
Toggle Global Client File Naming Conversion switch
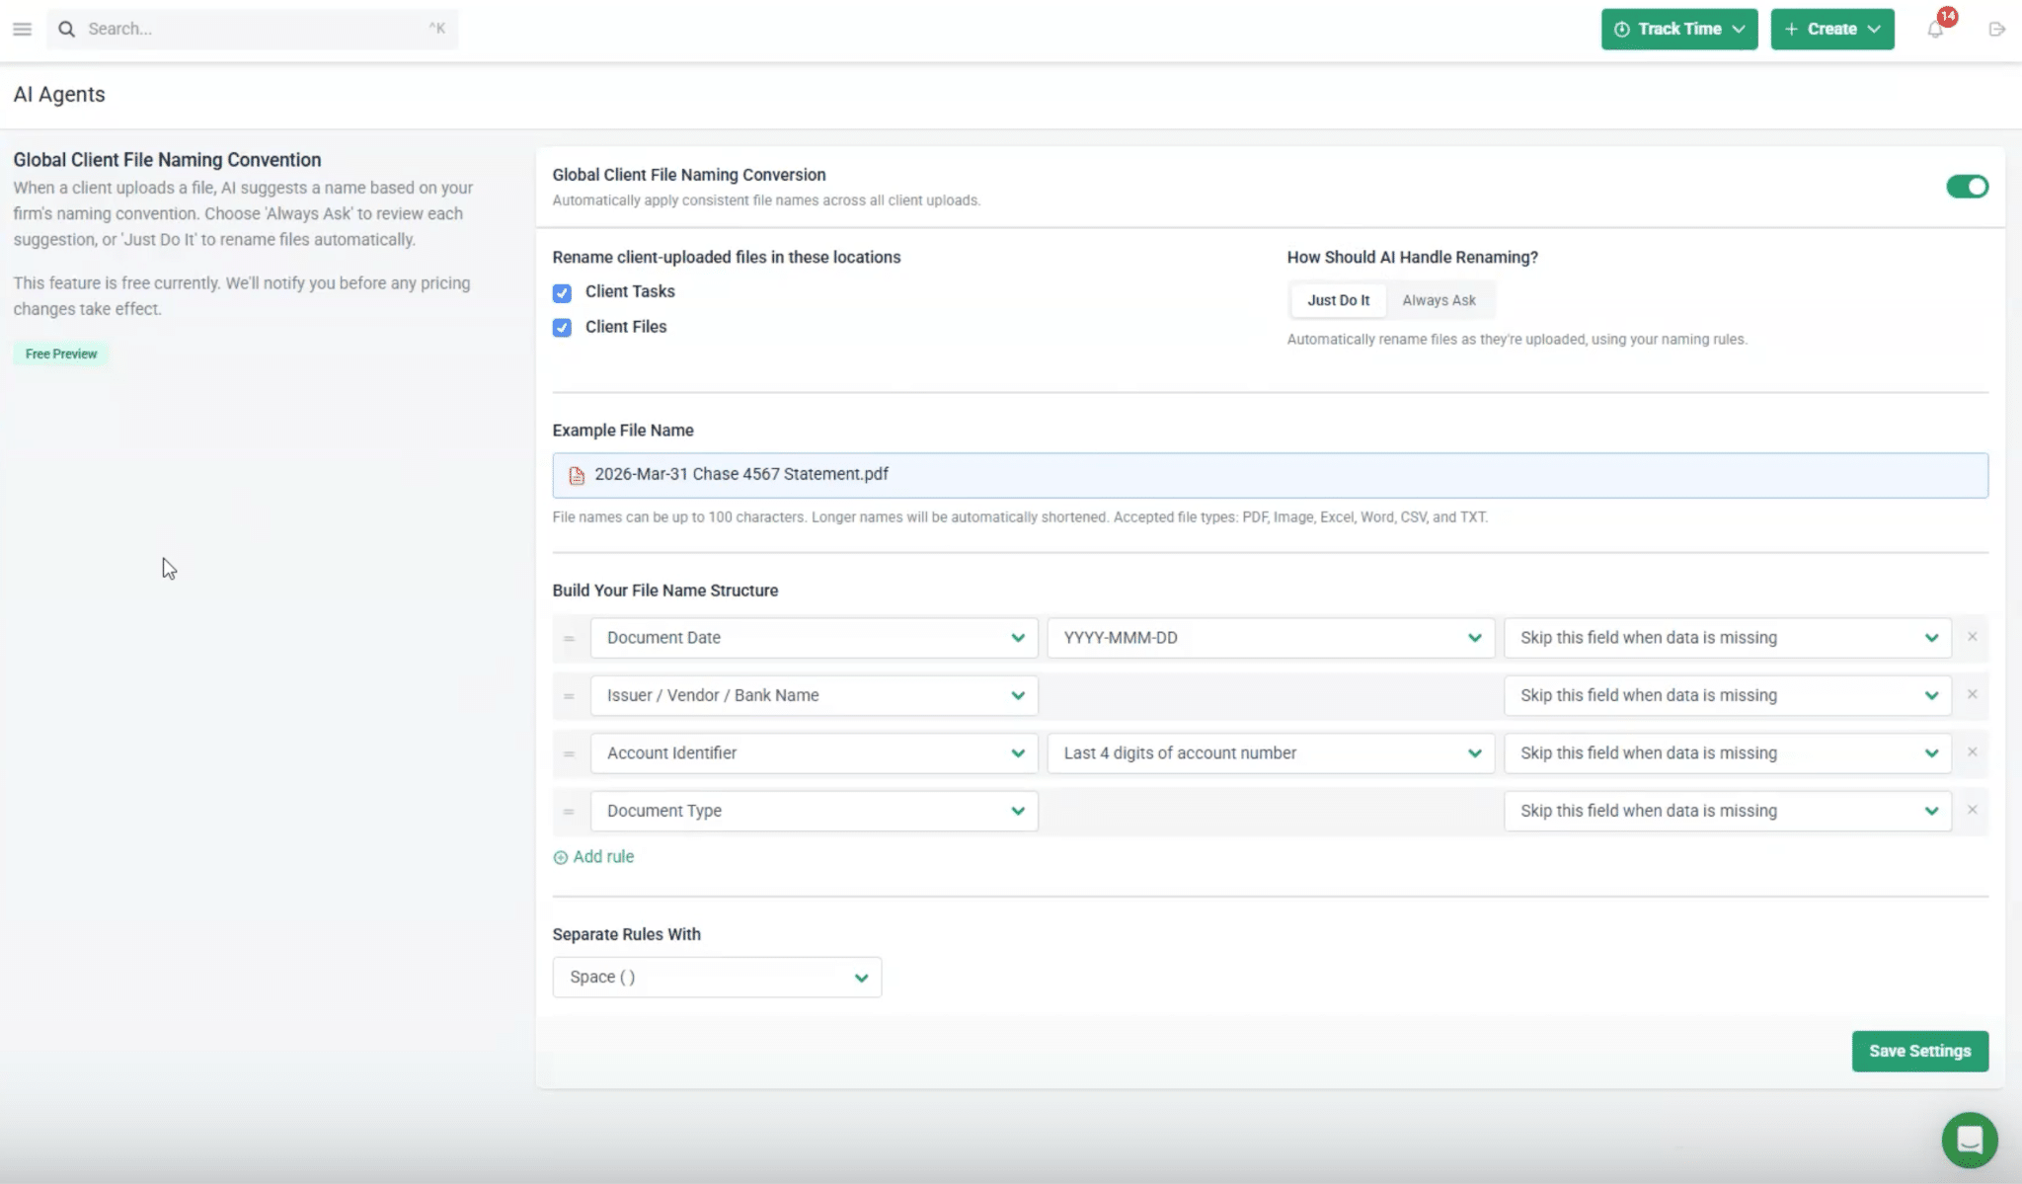tap(1967, 187)
